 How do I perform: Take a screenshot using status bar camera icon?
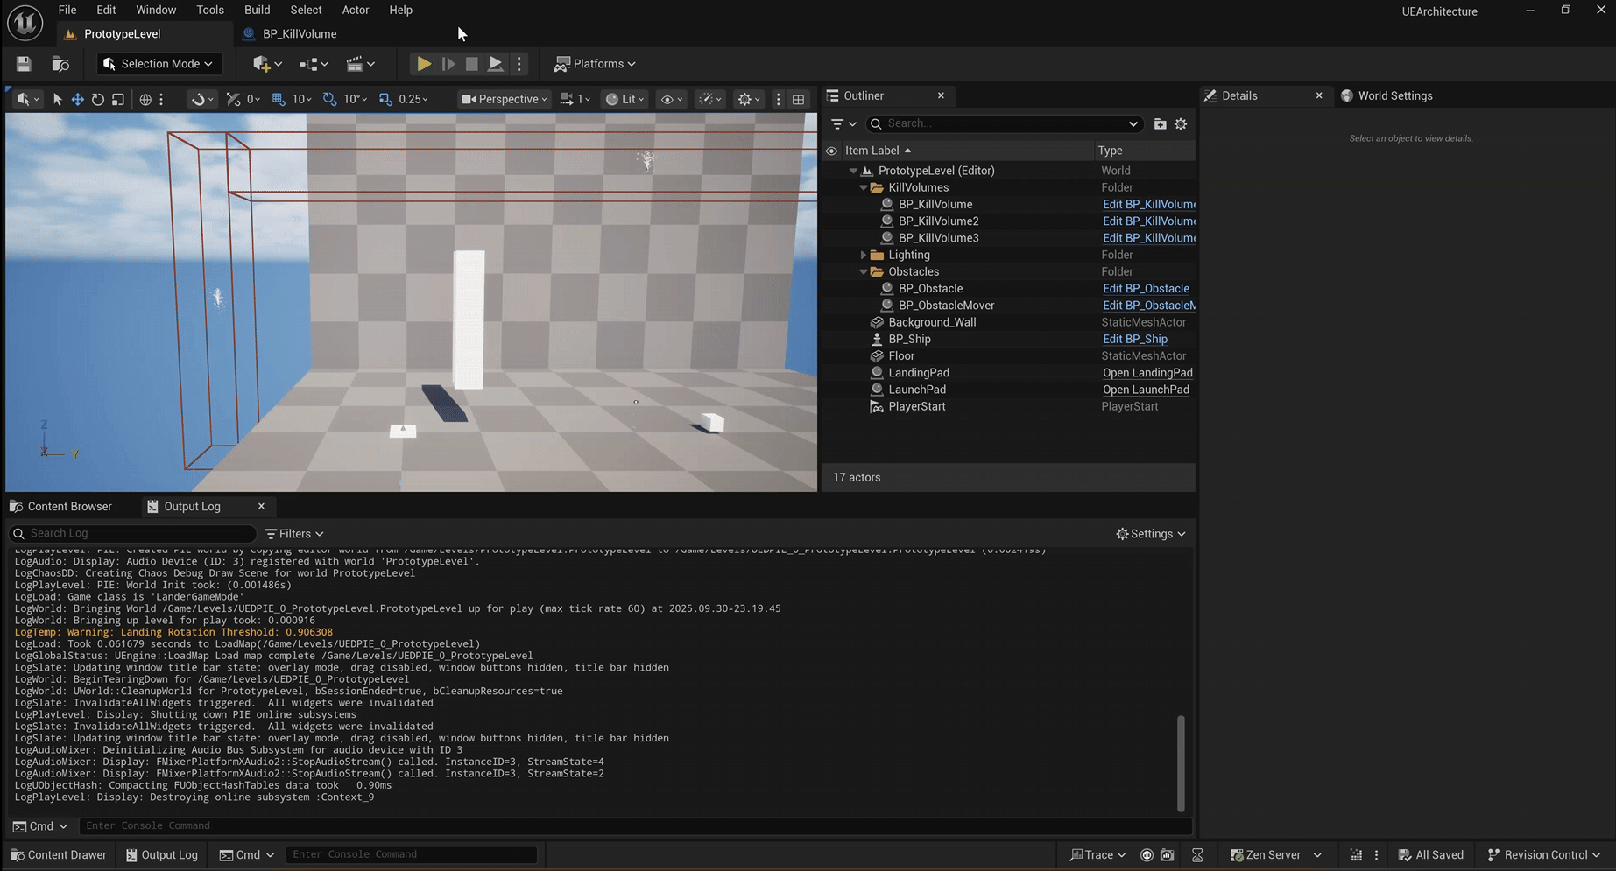click(1168, 855)
